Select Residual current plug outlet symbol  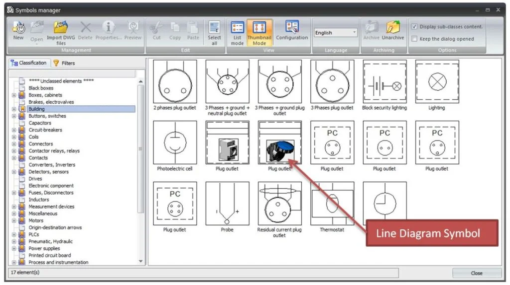[280, 204]
